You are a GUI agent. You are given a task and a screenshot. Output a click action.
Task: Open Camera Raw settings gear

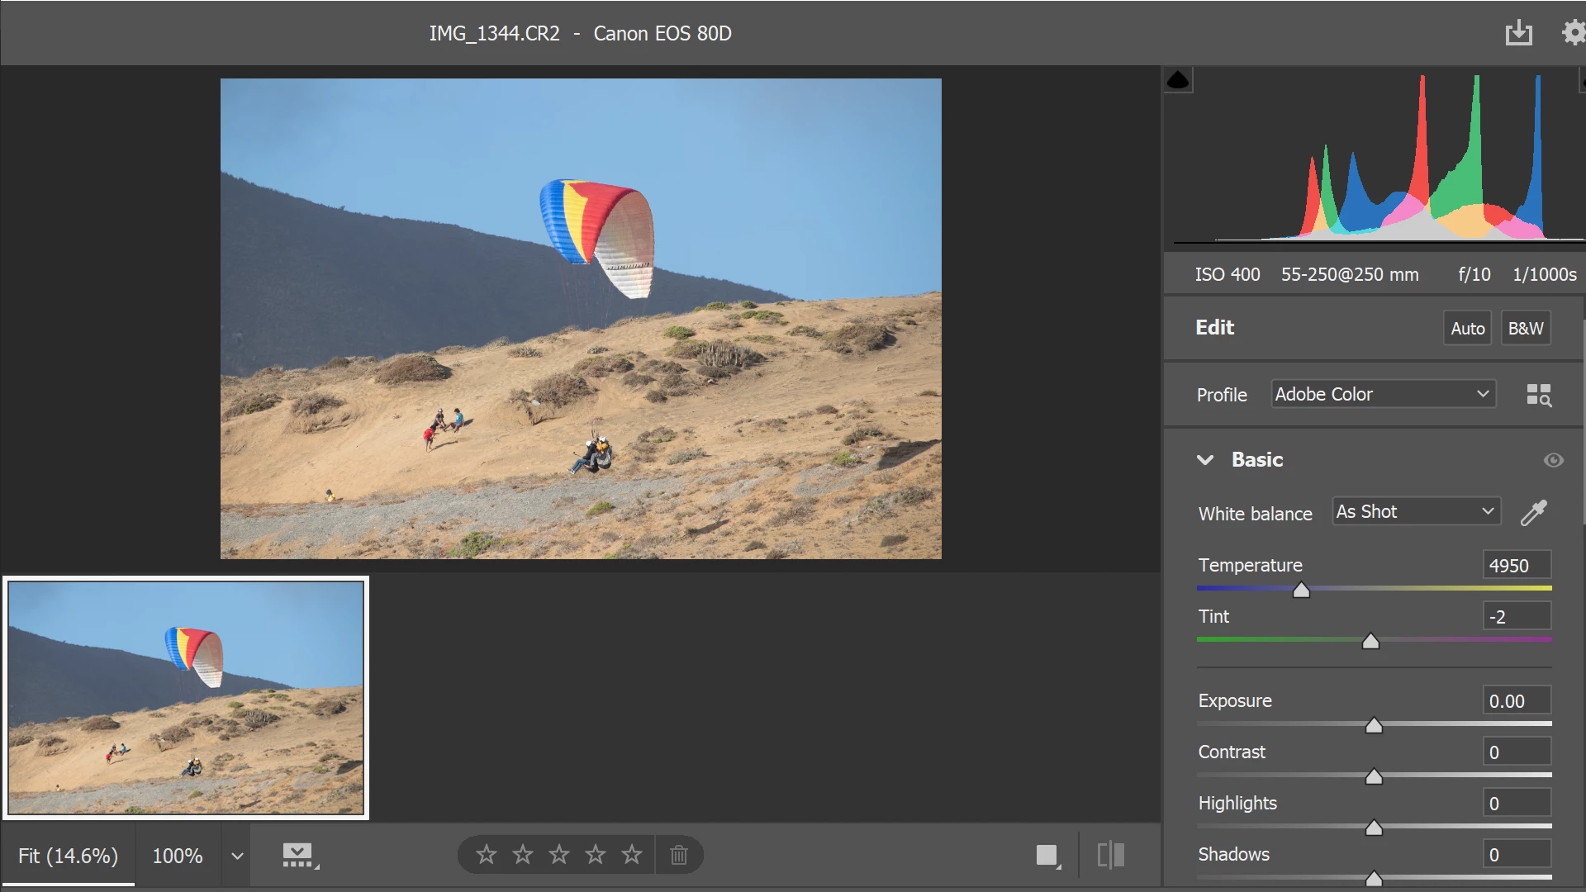(1573, 33)
